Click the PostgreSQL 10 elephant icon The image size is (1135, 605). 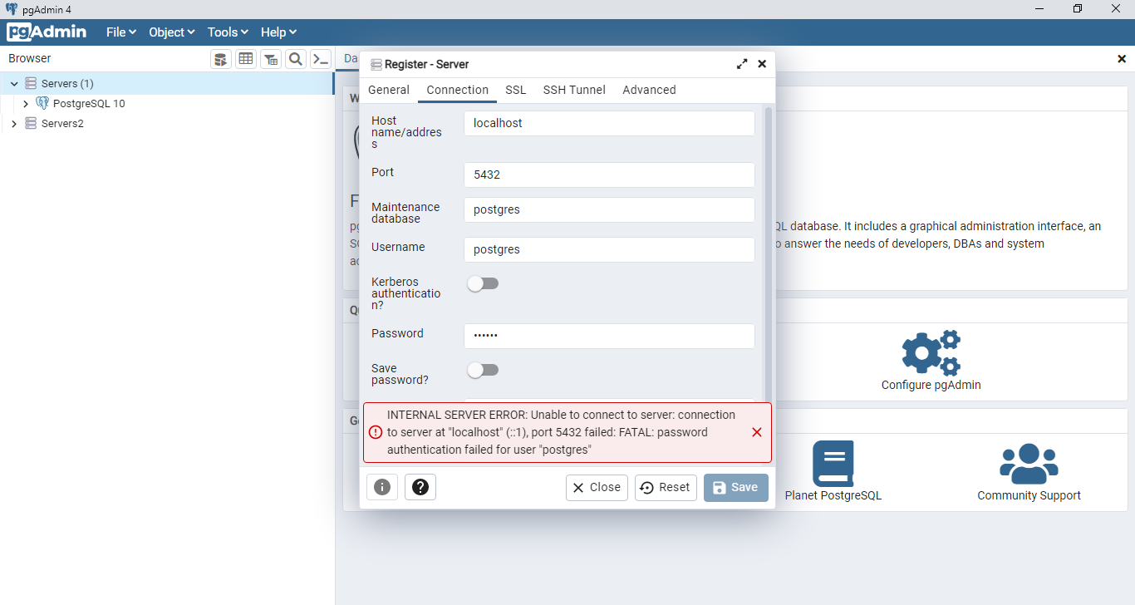pyautogui.click(x=42, y=104)
